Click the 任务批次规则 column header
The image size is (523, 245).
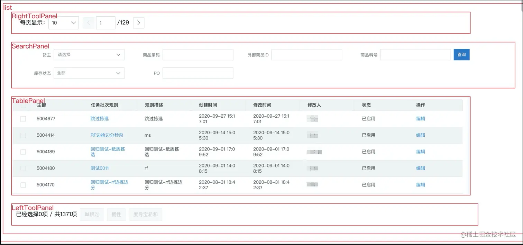click(104, 105)
